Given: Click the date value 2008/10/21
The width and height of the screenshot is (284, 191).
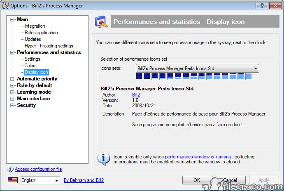Looking at the screenshot, I should click(144, 106).
